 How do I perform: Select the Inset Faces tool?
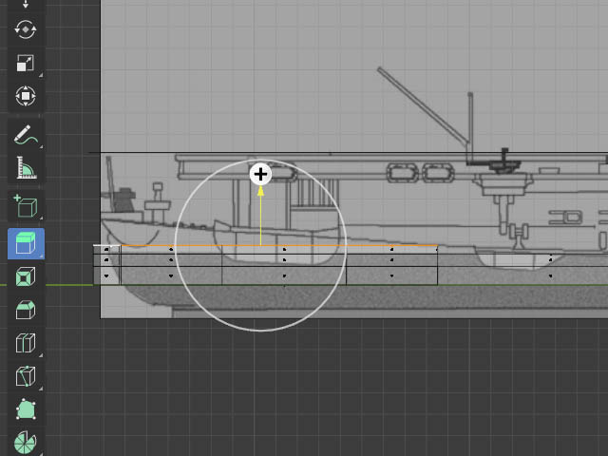click(x=26, y=276)
